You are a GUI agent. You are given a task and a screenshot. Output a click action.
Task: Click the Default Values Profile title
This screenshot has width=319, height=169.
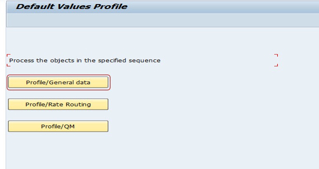(x=72, y=7)
